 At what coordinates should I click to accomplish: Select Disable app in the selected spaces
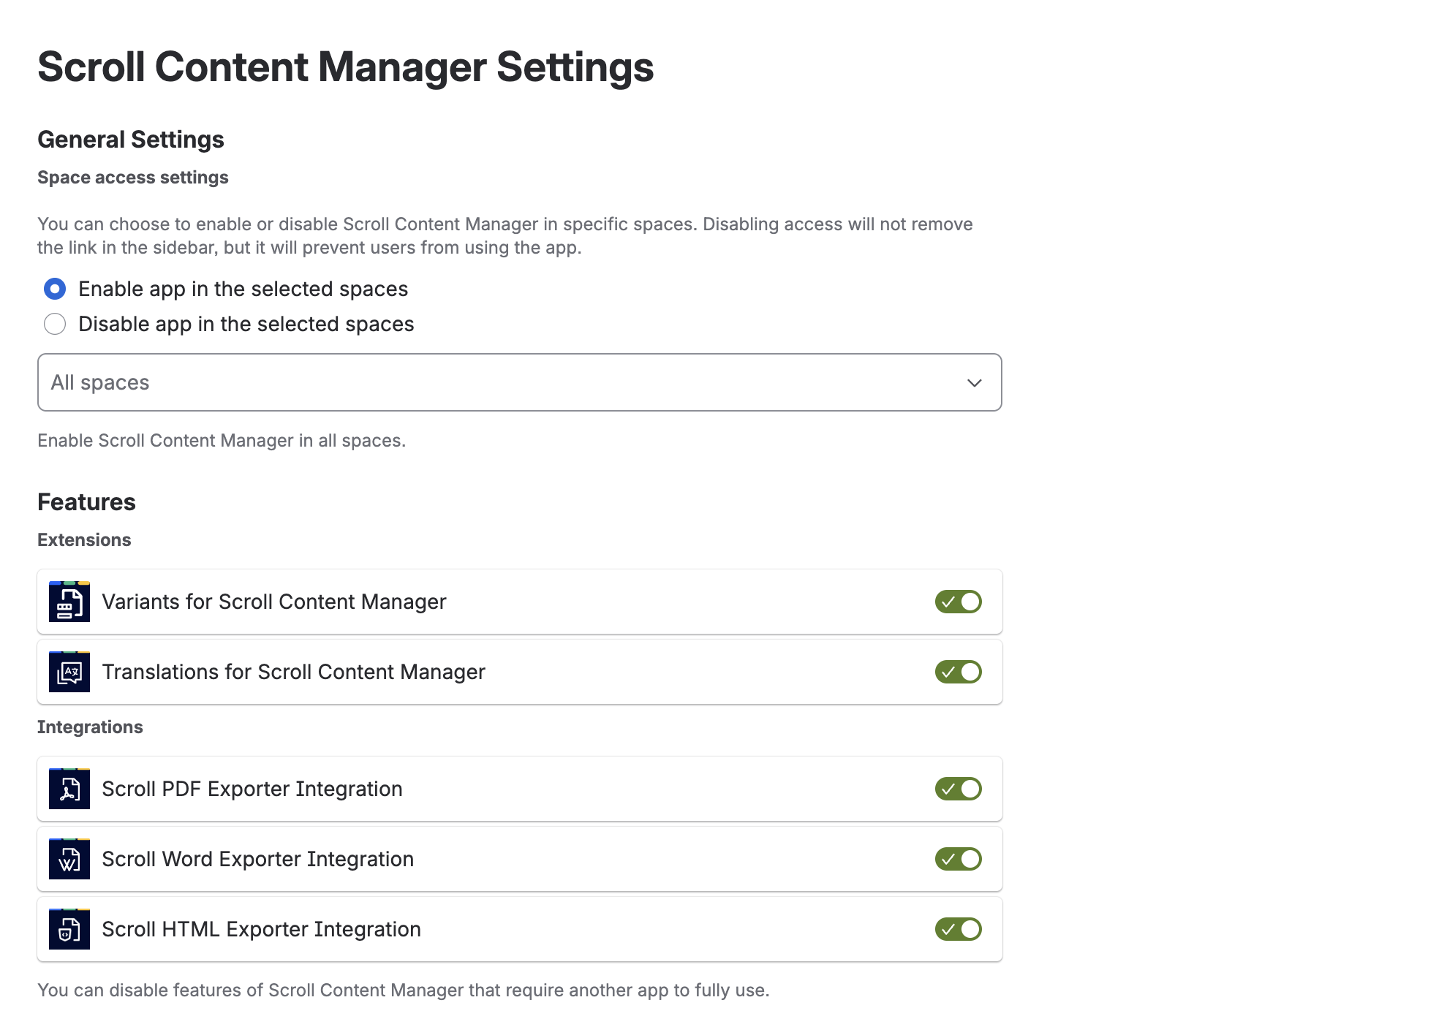55,324
